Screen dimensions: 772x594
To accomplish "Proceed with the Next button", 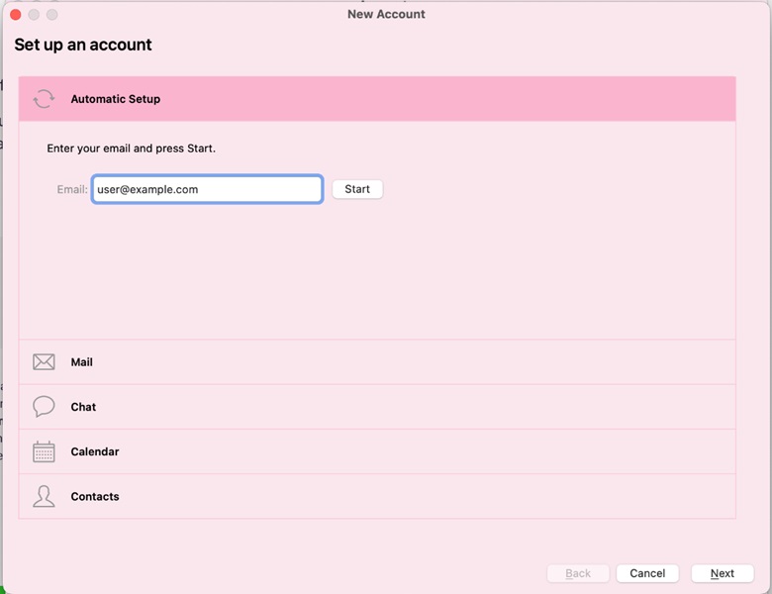I will pos(723,573).
